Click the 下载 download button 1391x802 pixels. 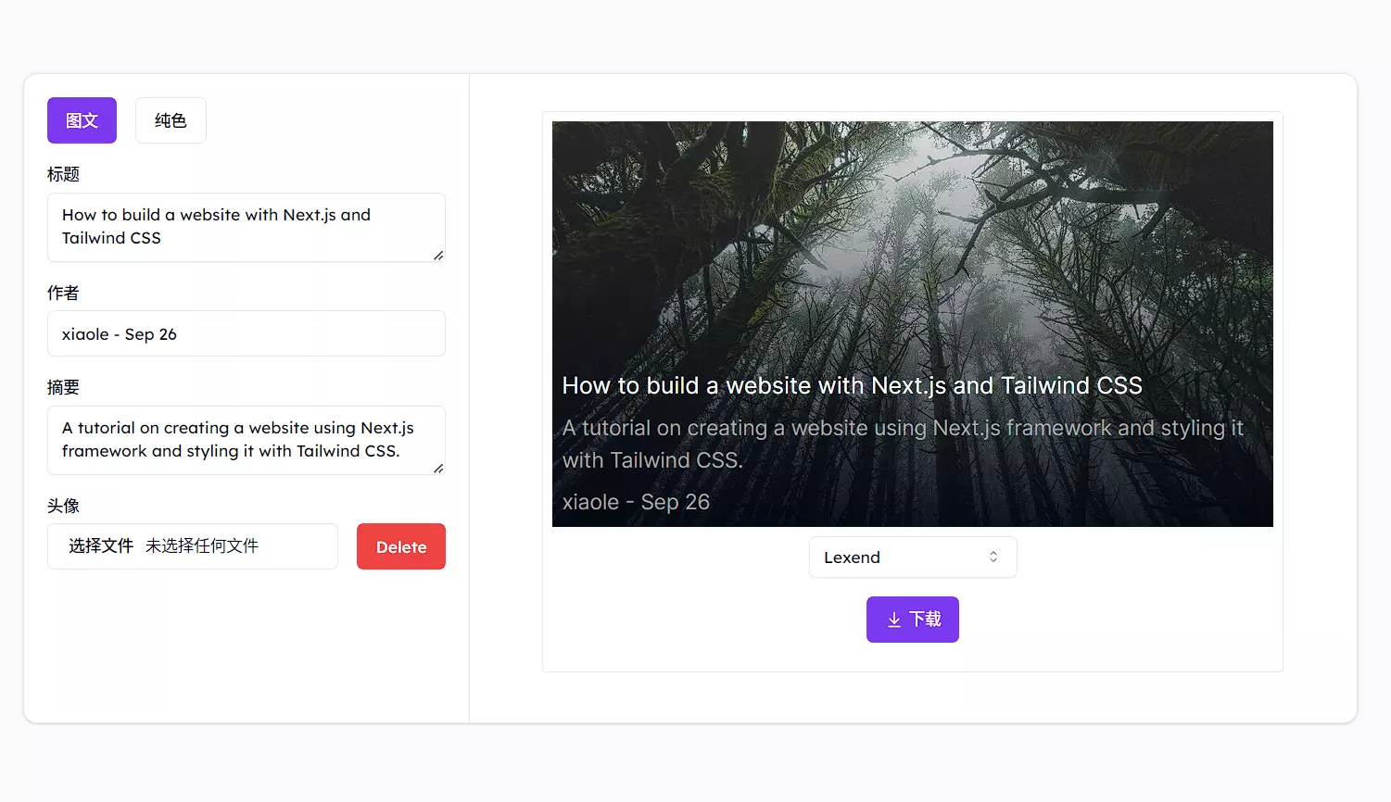[912, 620]
